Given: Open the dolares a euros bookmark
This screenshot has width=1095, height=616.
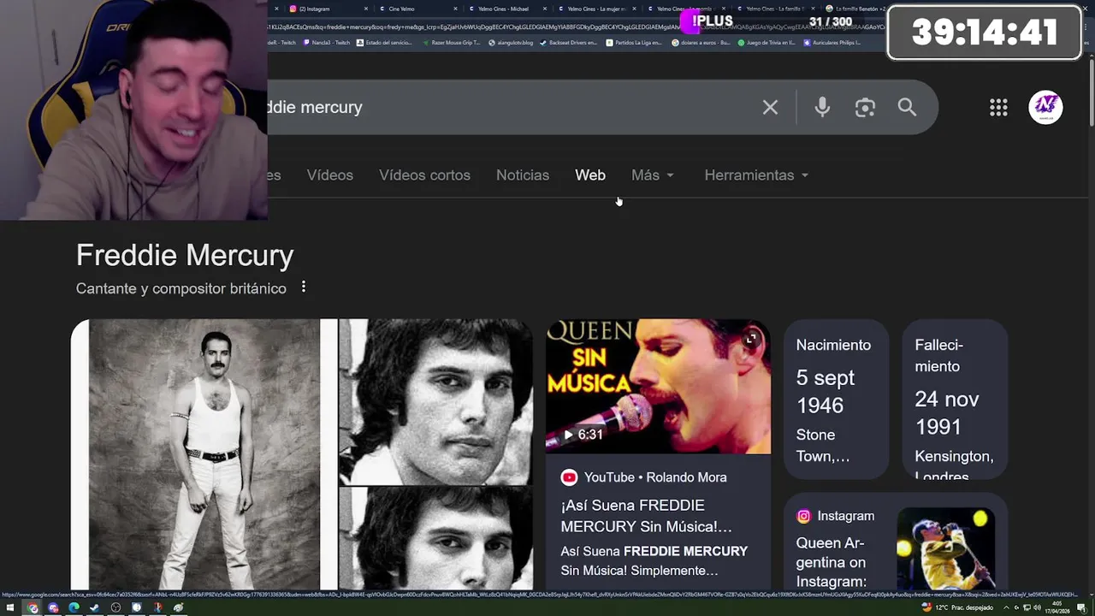Looking at the screenshot, I should (701, 42).
